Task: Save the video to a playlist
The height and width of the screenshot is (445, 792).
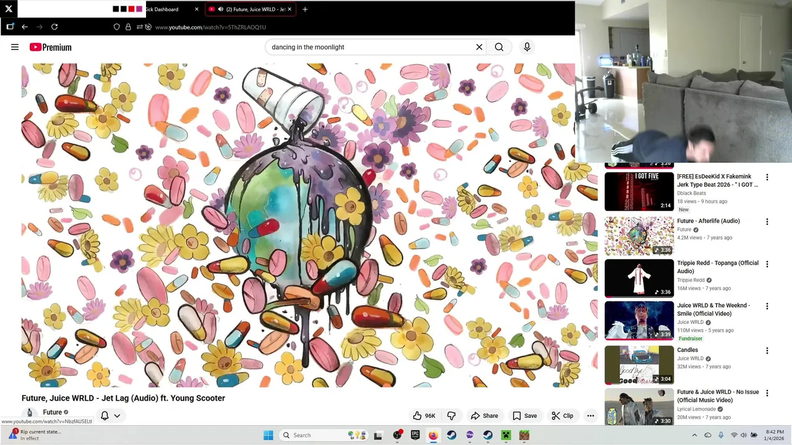Action: point(525,416)
